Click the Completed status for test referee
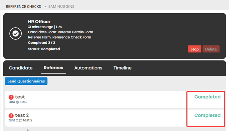The height and width of the screenshot is (131, 229). point(207,97)
